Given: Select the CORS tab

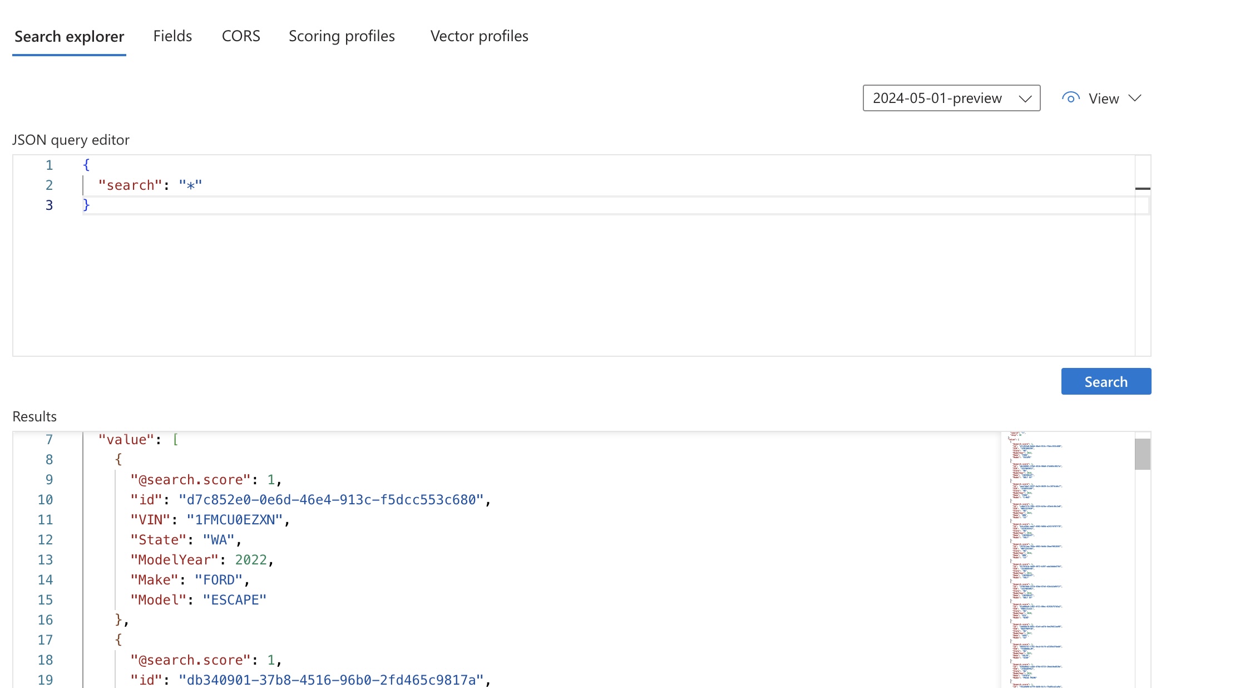Looking at the screenshot, I should tap(240, 36).
